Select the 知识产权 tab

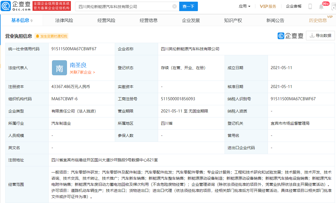233,20
